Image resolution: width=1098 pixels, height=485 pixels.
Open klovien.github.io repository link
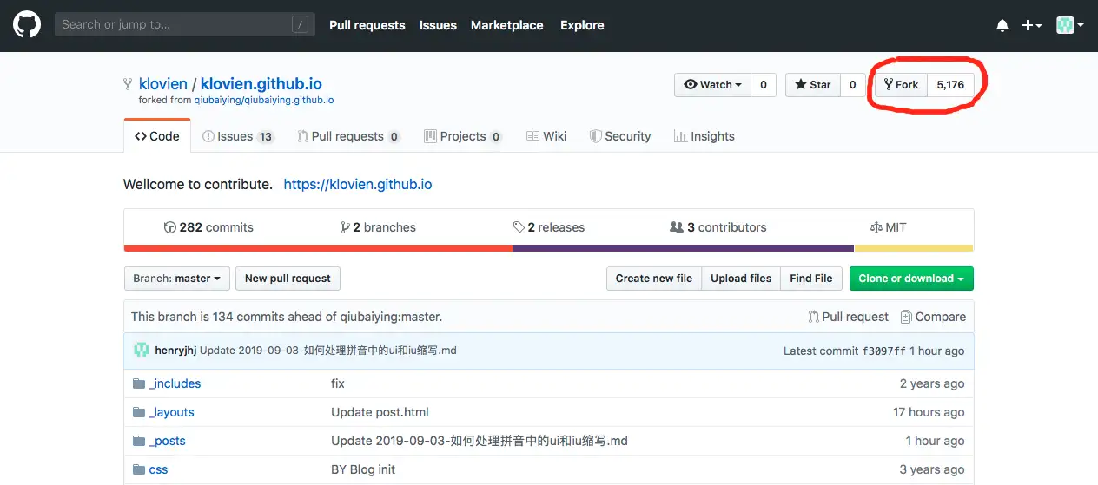(261, 84)
